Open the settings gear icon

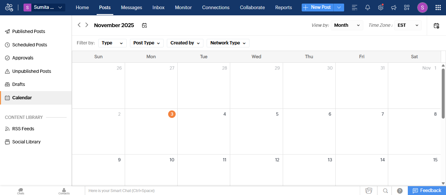tap(380, 7)
